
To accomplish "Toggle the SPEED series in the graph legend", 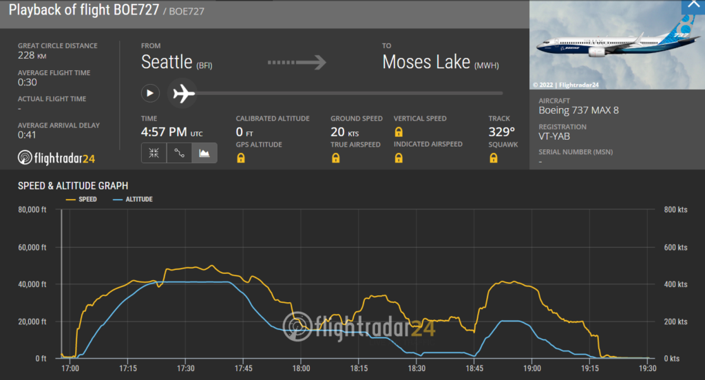I will tap(81, 199).
